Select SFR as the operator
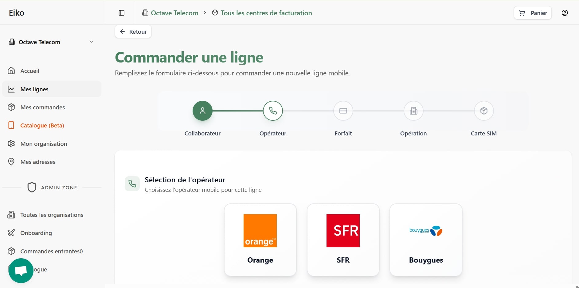This screenshot has height=288, width=579. (343, 240)
